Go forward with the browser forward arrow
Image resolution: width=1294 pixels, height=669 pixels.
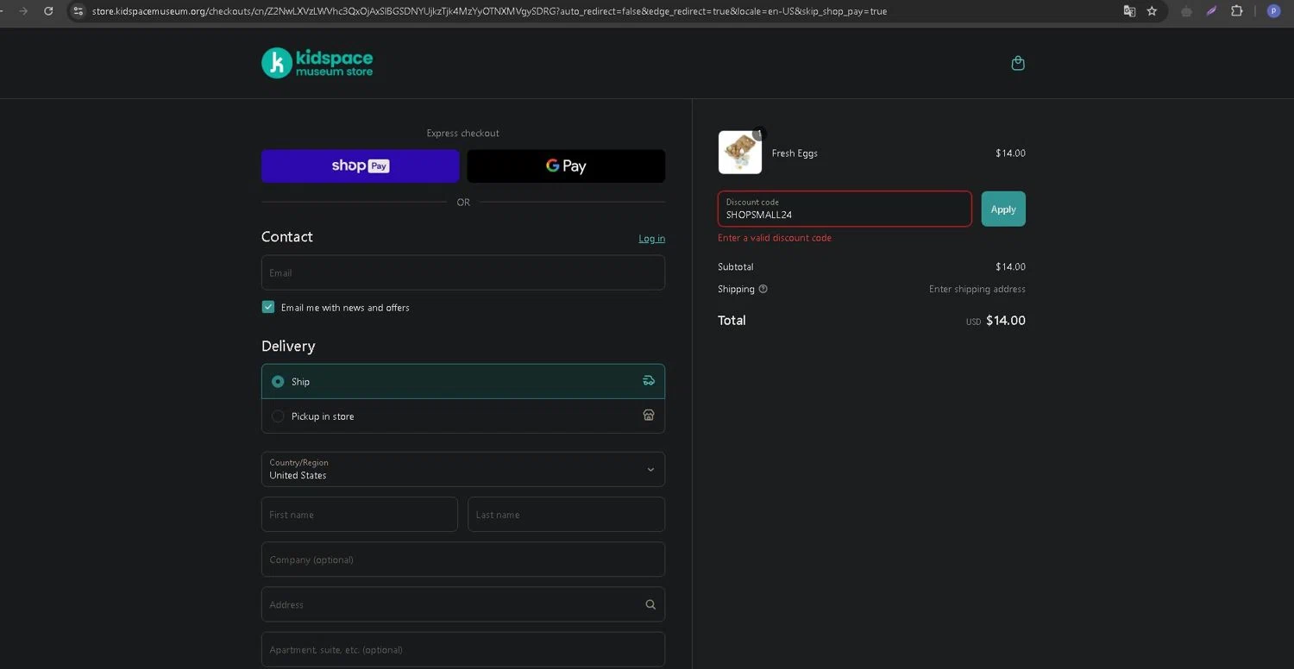point(23,11)
